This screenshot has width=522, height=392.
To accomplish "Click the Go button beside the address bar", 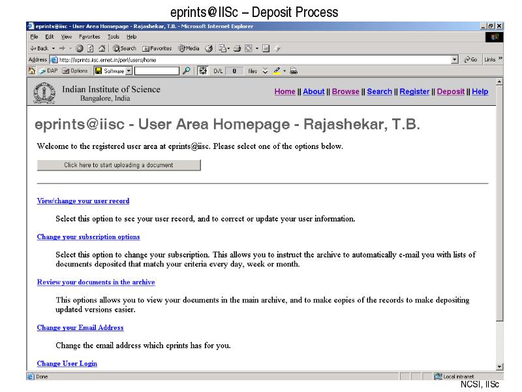I will 470,59.
